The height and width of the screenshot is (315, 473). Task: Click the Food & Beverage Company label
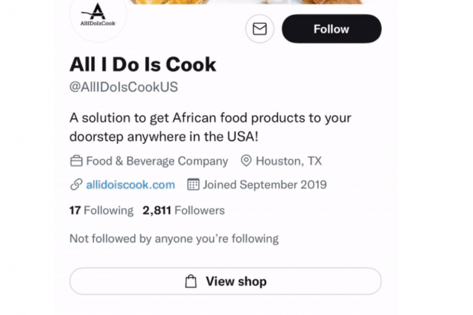point(157,161)
